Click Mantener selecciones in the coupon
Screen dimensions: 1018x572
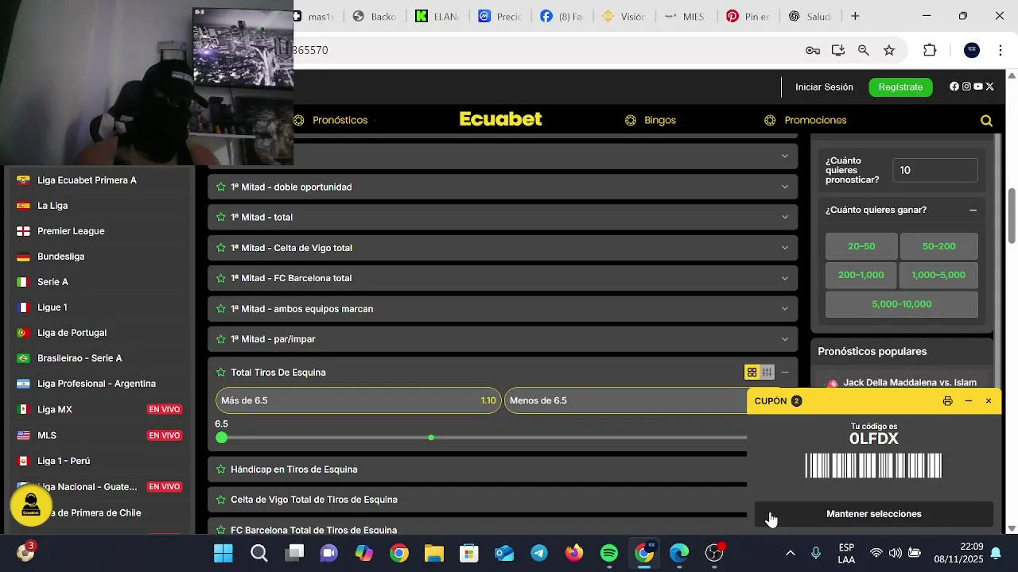coord(874,514)
